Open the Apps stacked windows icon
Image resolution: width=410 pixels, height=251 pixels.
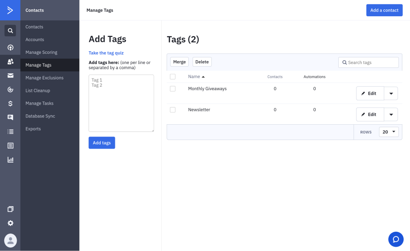[10, 209]
